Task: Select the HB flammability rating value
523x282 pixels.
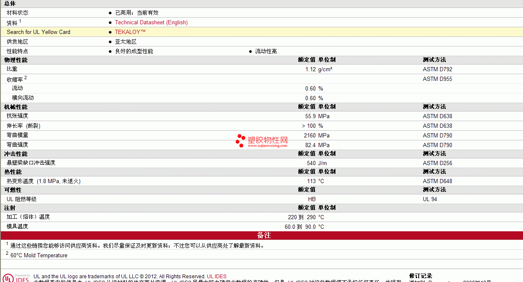Action: [312, 199]
